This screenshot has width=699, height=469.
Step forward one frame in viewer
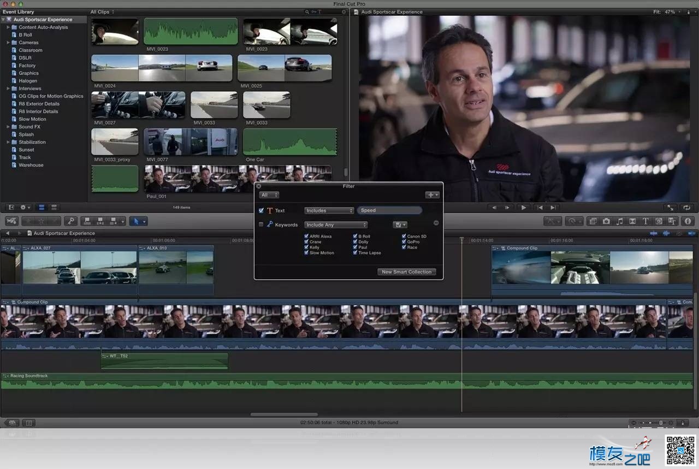click(507, 208)
